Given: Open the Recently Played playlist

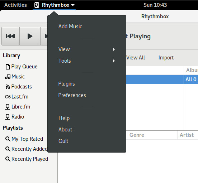Looking at the screenshot, I should point(27,159).
